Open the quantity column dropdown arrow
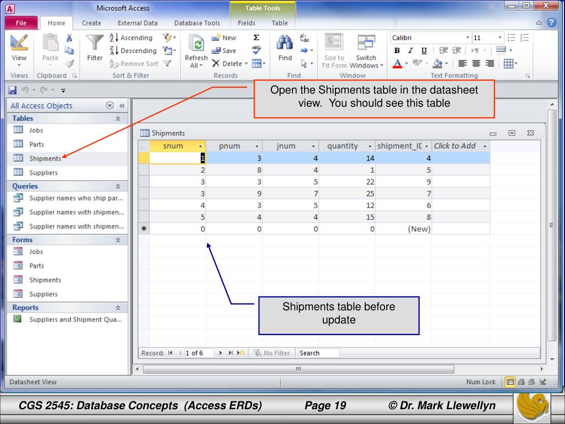This screenshot has width=565, height=424. (370, 146)
